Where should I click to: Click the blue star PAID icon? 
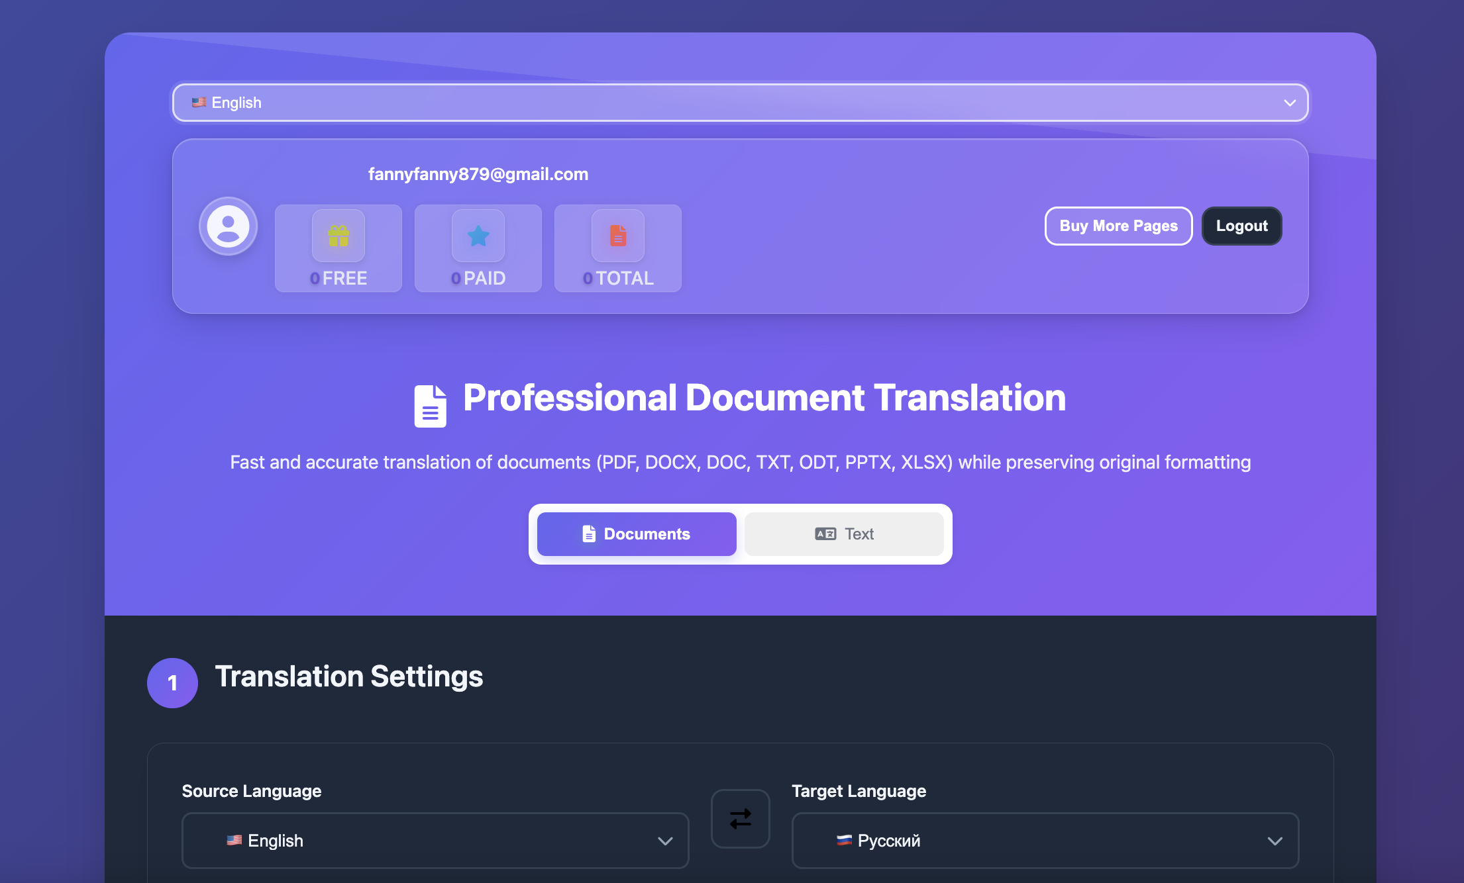click(x=478, y=236)
